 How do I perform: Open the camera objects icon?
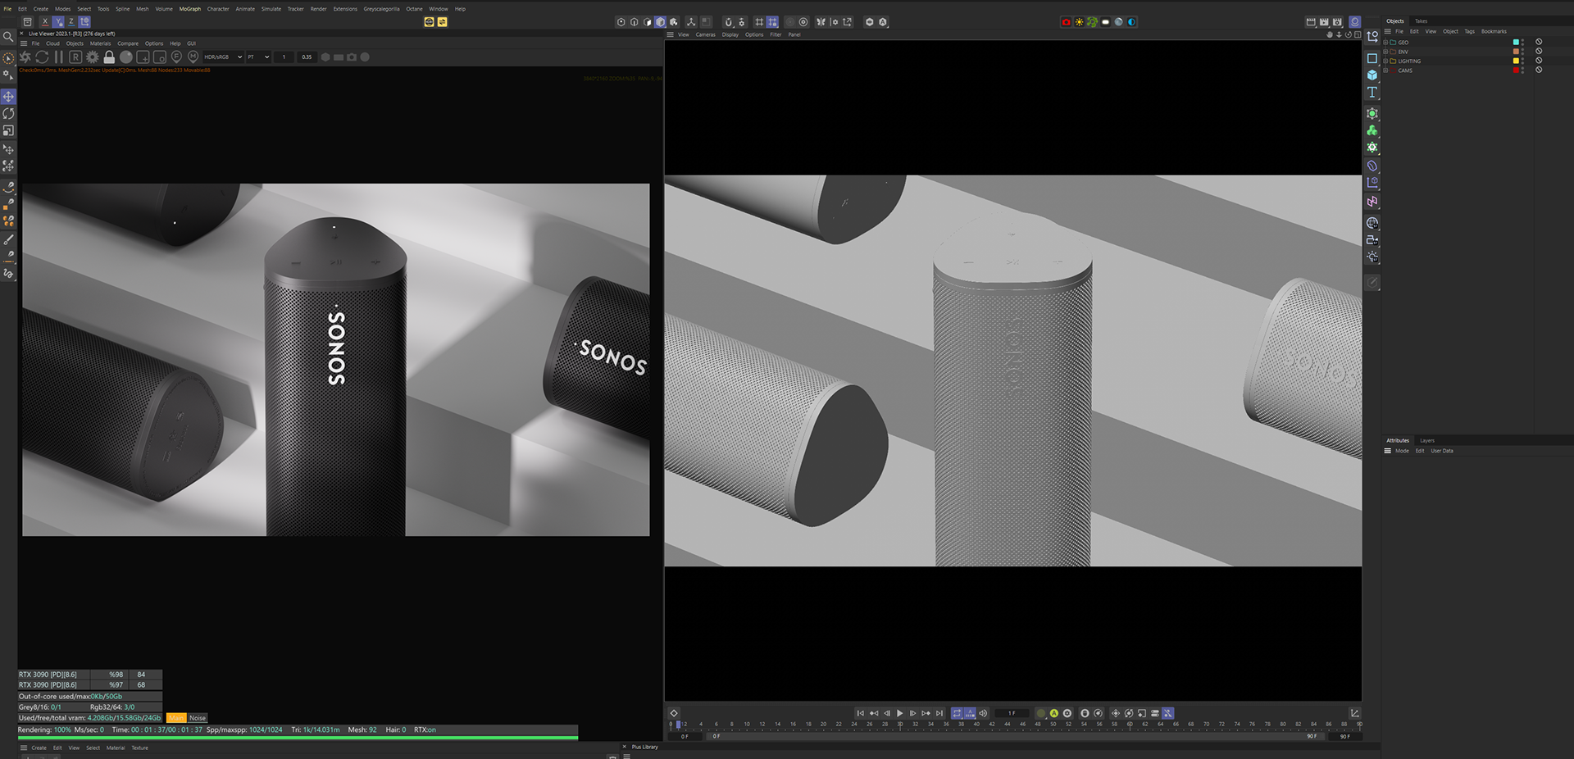click(x=1372, y=240)
